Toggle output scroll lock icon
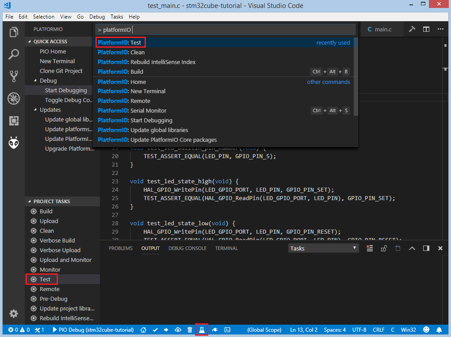Viewport: 451px width, 337px height. 384,248
